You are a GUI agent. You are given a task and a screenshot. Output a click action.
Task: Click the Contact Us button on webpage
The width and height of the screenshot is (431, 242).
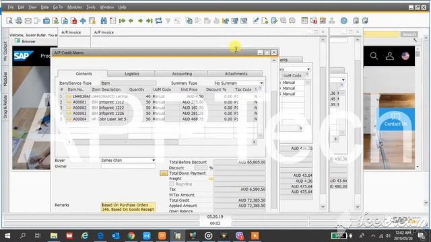click(x=395, y=120)
